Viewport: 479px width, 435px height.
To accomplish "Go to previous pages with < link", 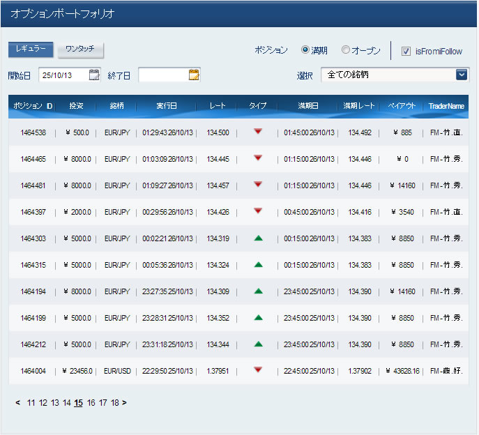I will pyautogui.click(x=17, y=403).
